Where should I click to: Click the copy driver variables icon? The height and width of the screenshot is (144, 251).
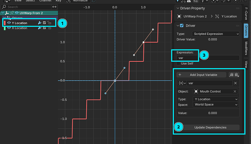click(231, 75)
